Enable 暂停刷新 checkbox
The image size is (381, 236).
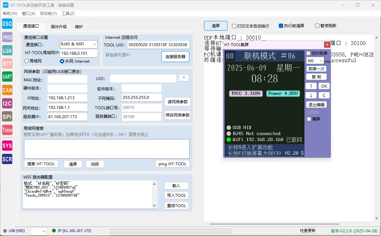tap(326, 26)
